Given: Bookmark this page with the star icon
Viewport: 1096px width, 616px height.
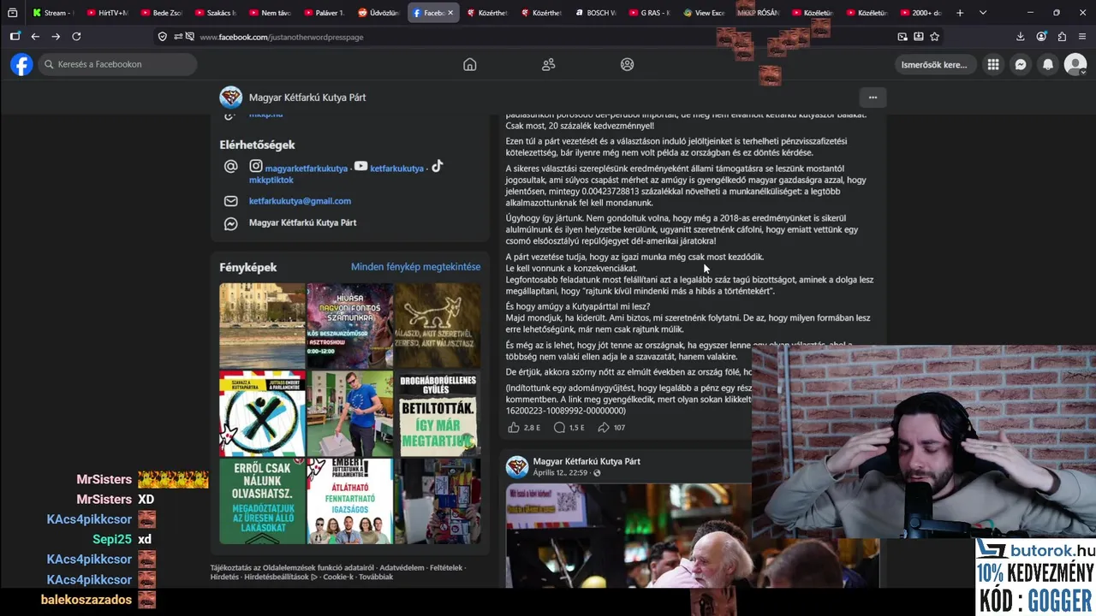Looking at the screenshot, I should tap(934, 37).
